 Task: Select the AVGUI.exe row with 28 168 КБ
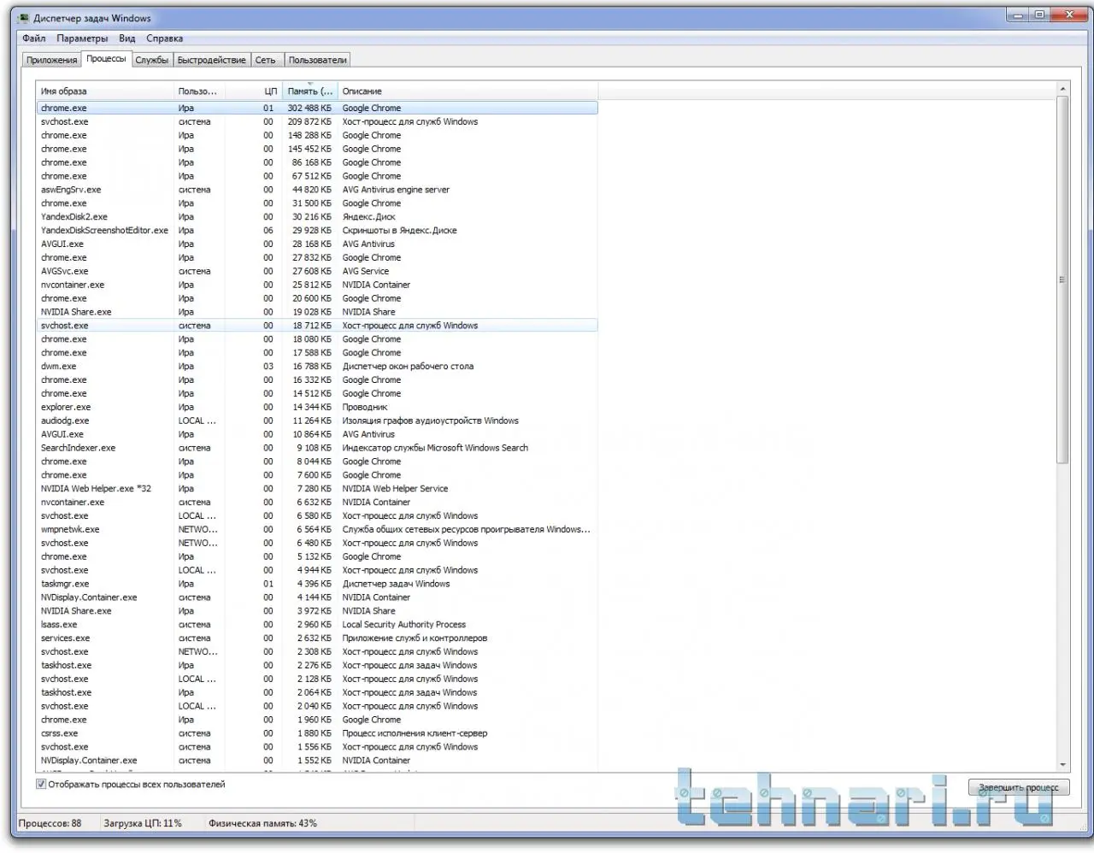click(317, 244)
